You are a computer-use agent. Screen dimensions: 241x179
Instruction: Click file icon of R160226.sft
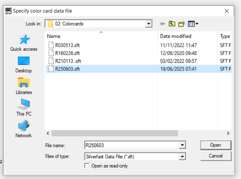click(51, 53)
